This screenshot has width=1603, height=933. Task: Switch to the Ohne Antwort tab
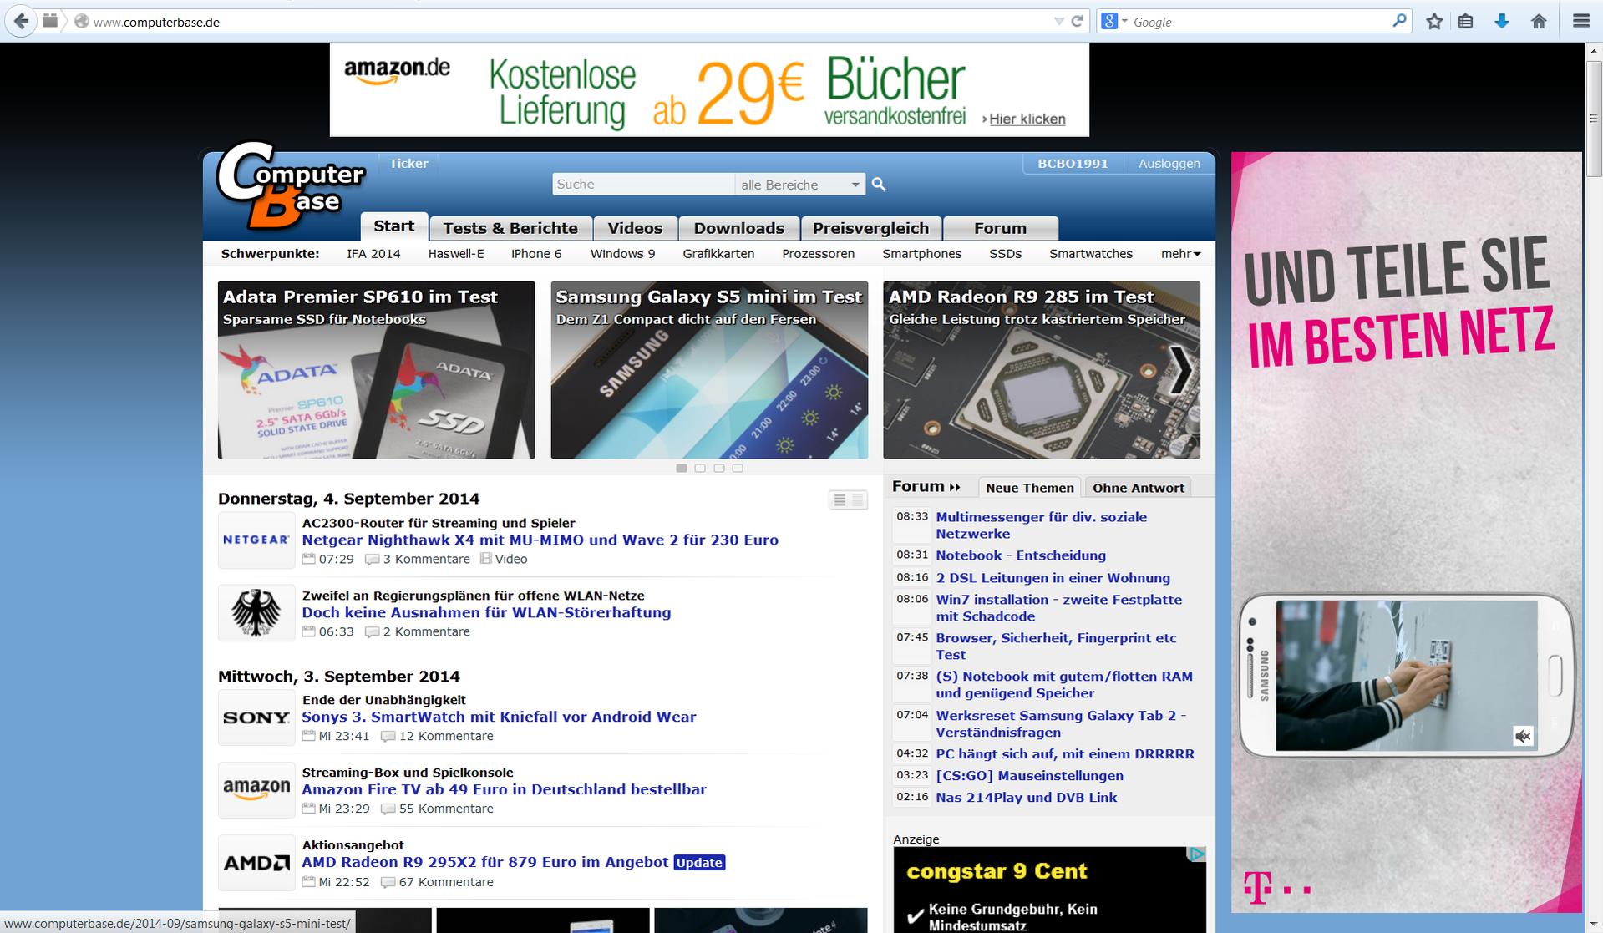coord(1138,488)
